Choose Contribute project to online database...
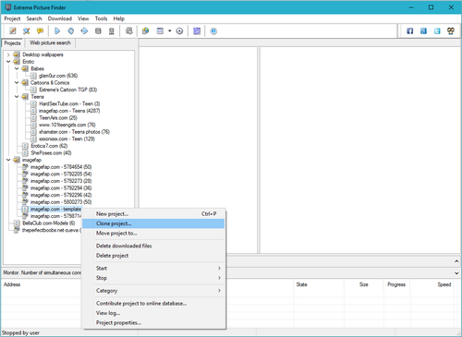The width and height of the screenshot is (462, 337). pos(154,304)
